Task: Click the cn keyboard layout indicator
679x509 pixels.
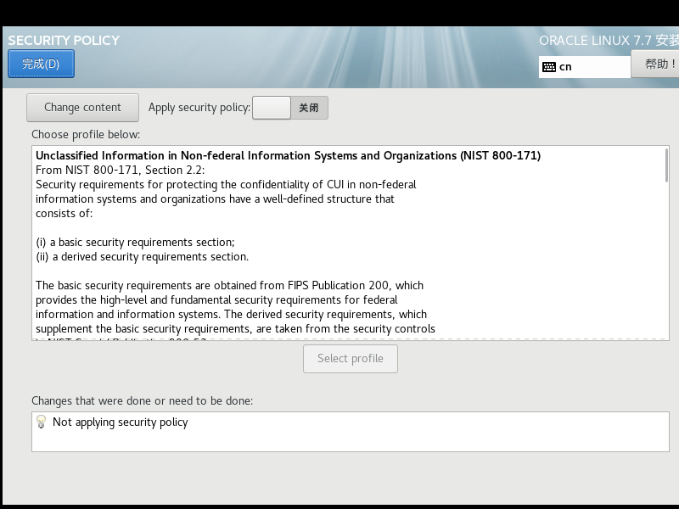Action: point(585,67)
